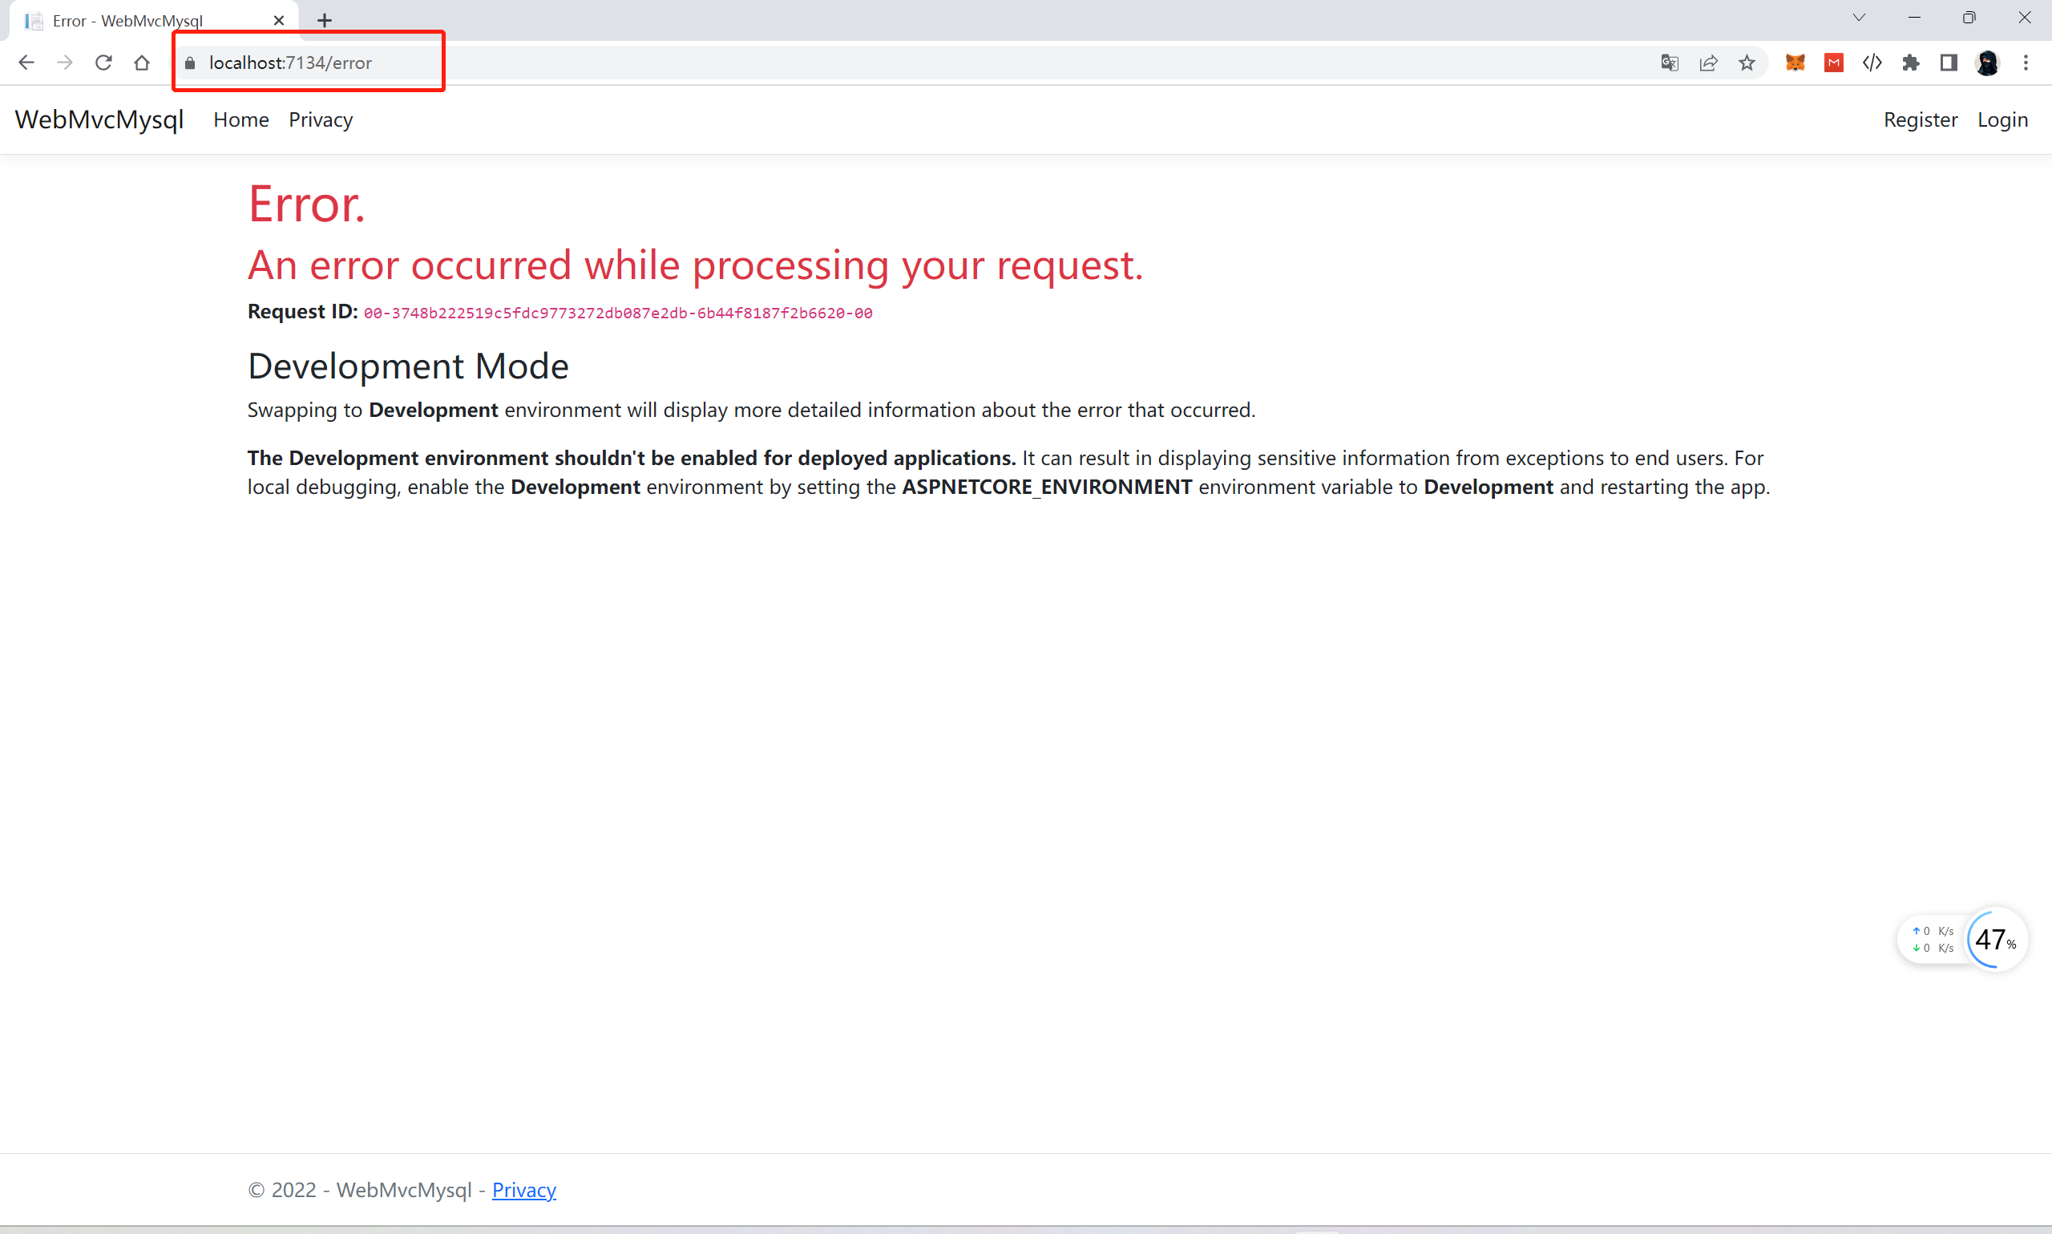This screenshot has width=2052, height=1234.
Task: Open the puzzle-piece extensions menu
Action: 1911,63
